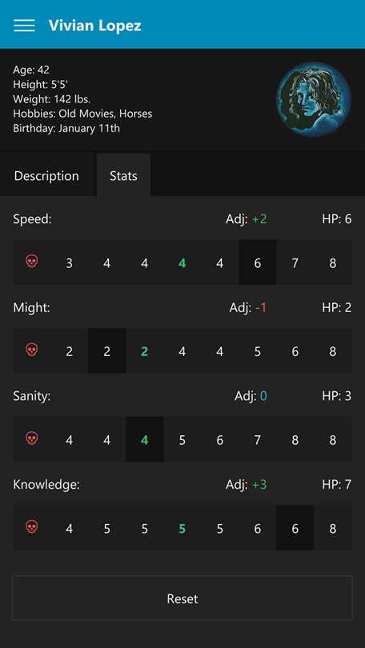Set Speed to value 8
Screen dimensions: 365x648
coord(333,262)
